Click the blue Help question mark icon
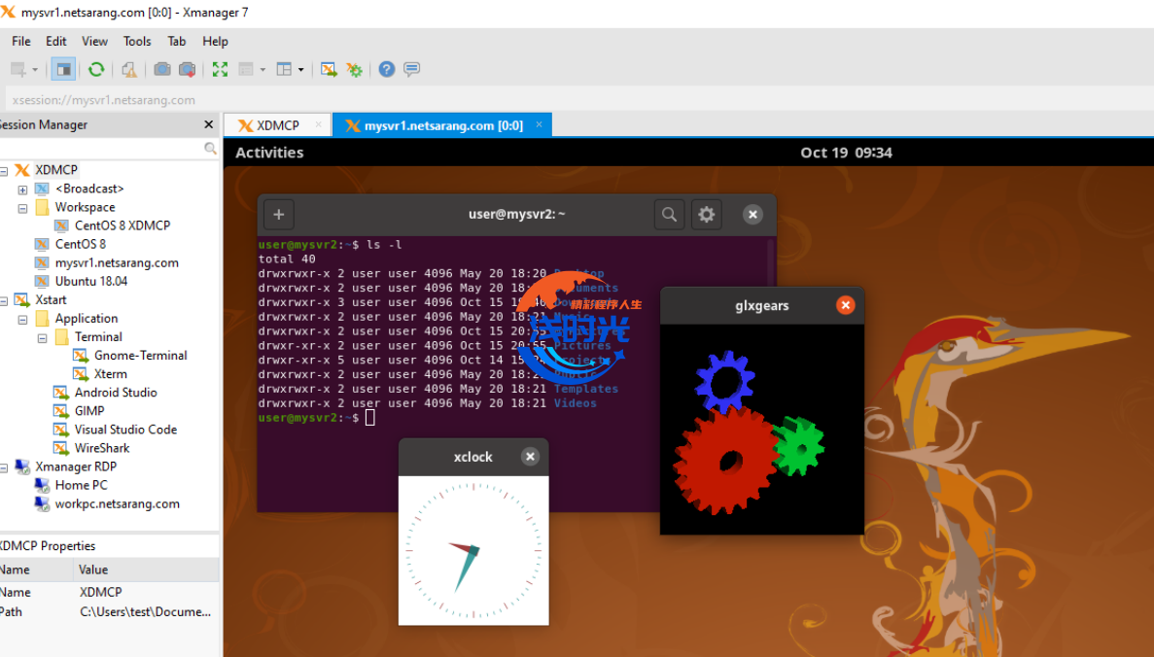The image size is (1154, 657). coord(387,69)
